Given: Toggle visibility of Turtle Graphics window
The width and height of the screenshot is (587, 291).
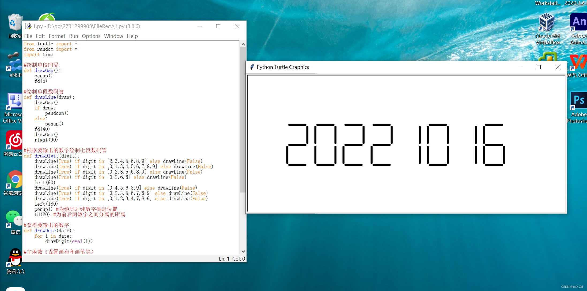Looking at the screenshot, I should (x=520, y=67).
